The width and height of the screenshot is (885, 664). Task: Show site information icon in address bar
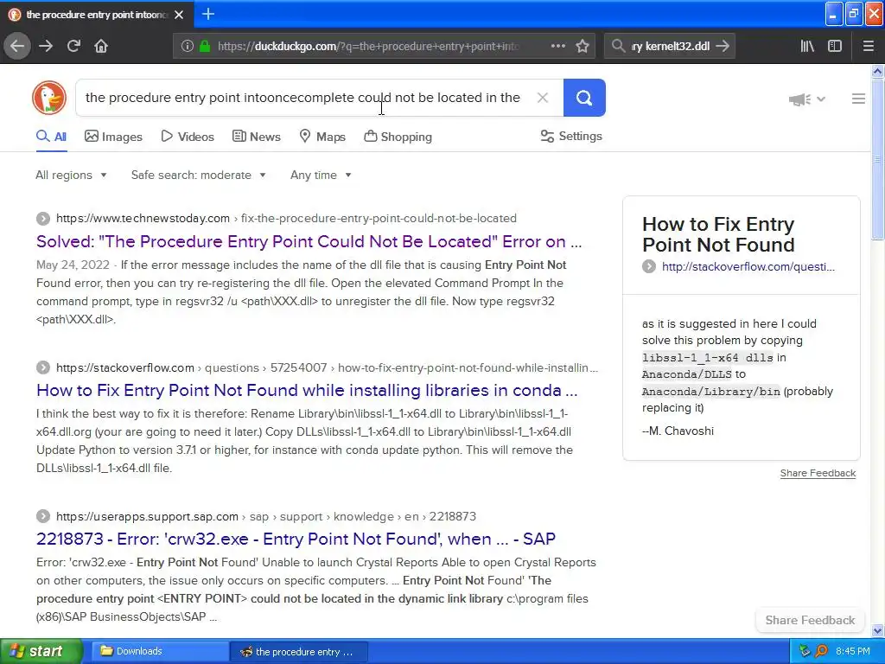188,47
